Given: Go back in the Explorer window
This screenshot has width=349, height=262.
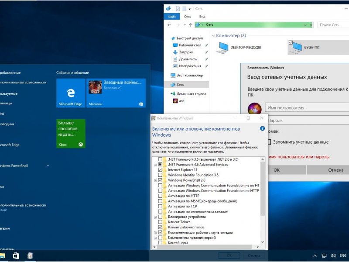Looking at the screenshot, I should click(x=169, y=25).
